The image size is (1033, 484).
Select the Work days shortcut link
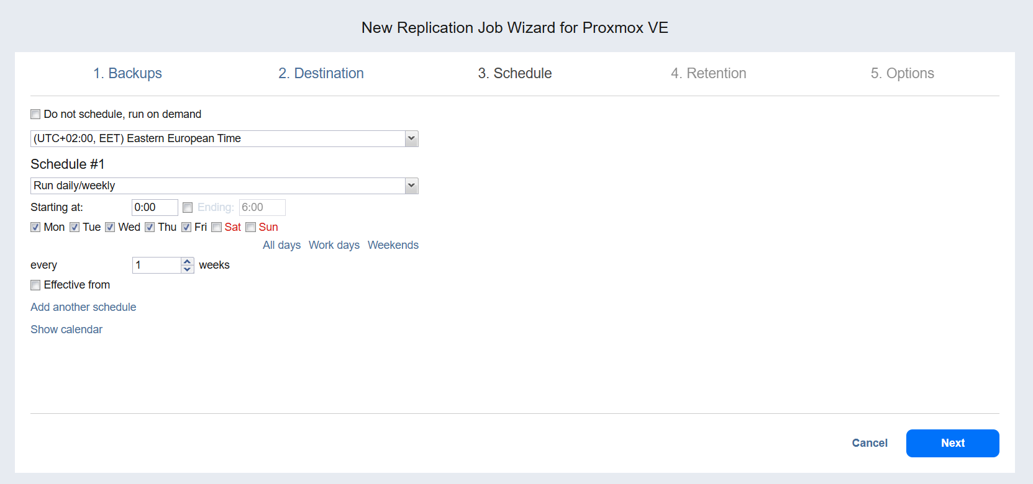(334, 245)
